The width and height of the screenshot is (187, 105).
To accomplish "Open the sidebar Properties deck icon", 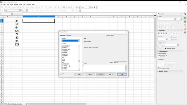I will pyautogui.click(x=185, y=18).
